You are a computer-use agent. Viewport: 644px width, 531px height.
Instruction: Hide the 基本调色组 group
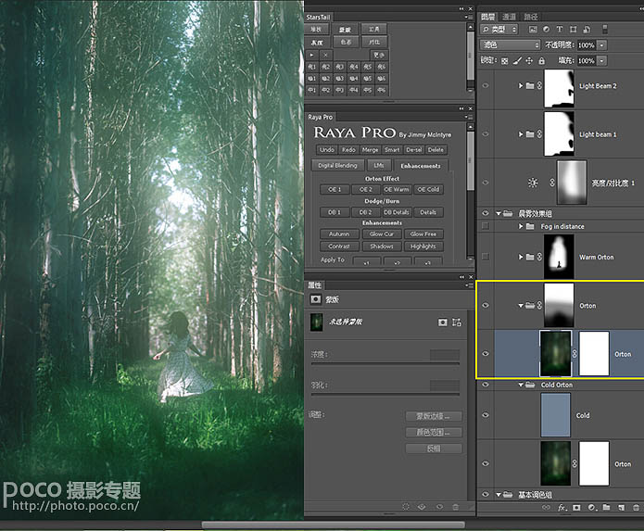pos(486,495)
